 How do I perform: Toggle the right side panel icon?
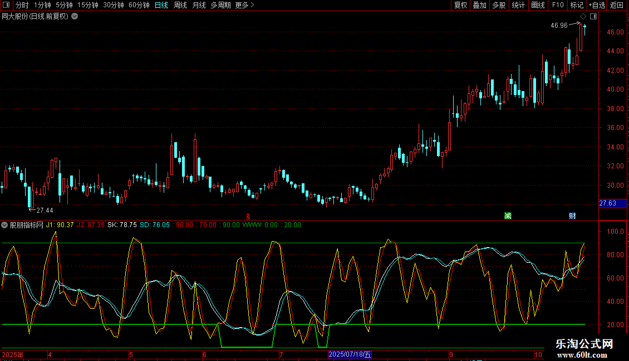(x=593, y=17)
